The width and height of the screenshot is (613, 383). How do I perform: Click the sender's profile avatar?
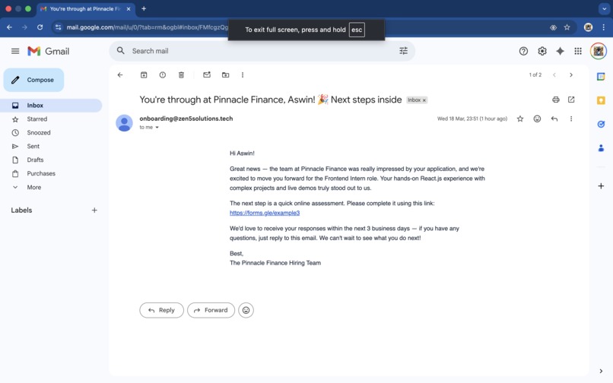(x=124, y=122)
